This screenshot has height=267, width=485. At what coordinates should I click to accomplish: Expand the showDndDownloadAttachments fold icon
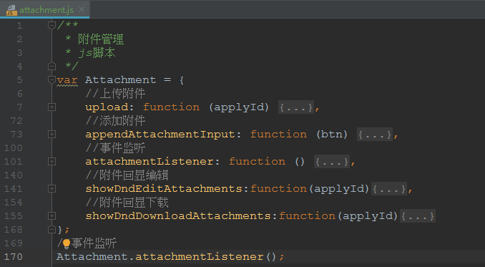tap(52, 216)
